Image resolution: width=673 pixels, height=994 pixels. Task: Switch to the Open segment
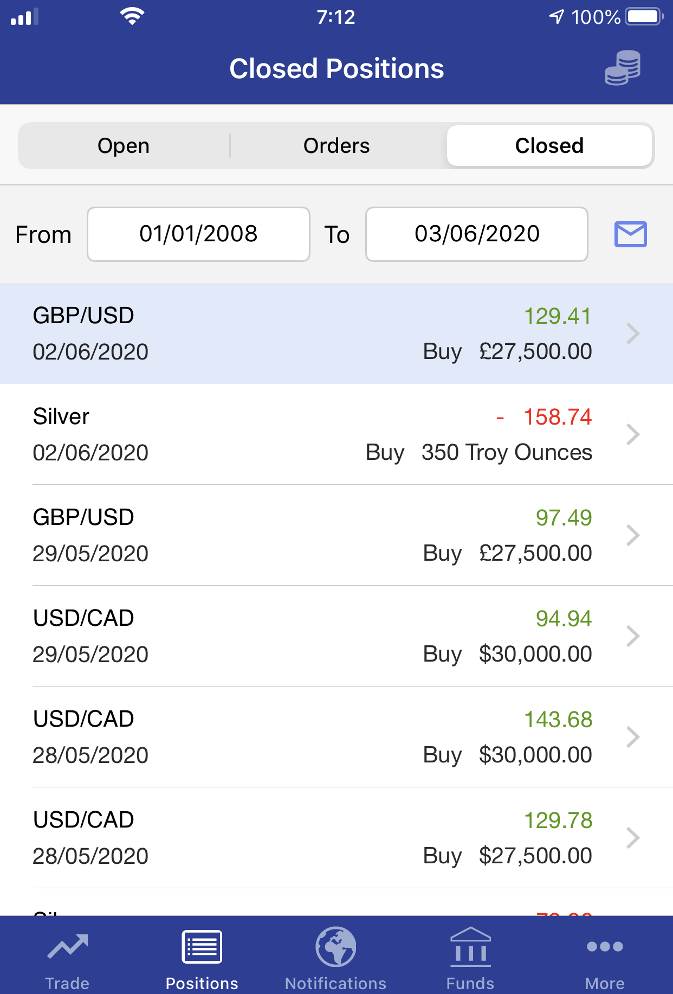124,146
